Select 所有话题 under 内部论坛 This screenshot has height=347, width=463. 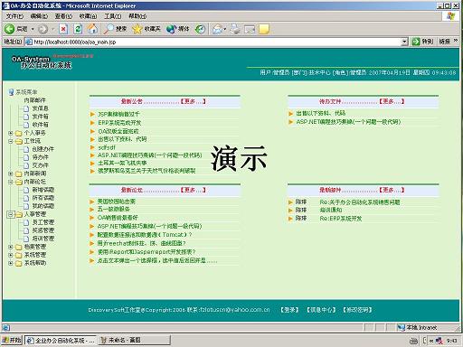tap(43, 198)
